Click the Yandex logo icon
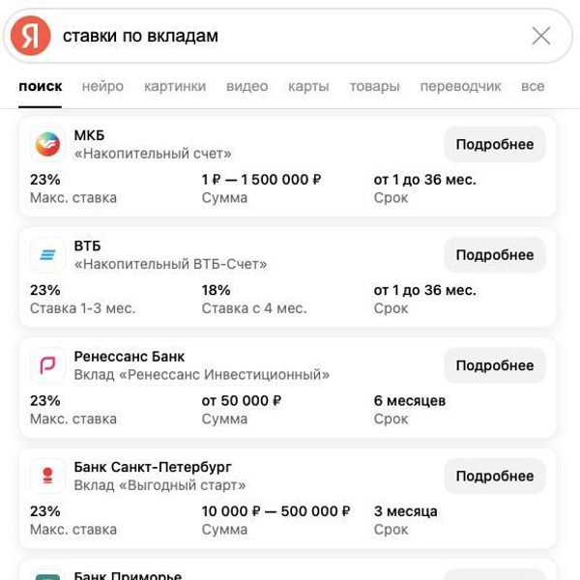 pyautogui.click(x=31, y=36)
